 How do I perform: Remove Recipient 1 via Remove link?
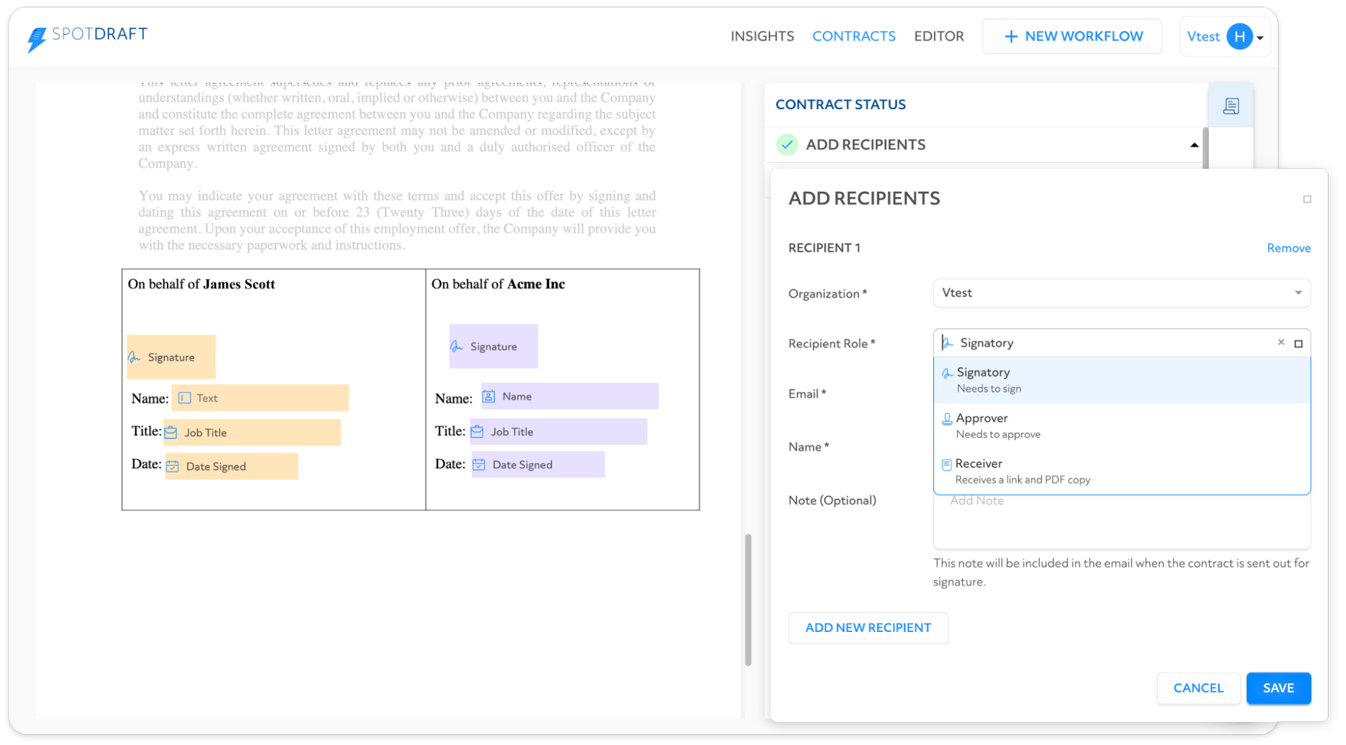click(1288, 248)
